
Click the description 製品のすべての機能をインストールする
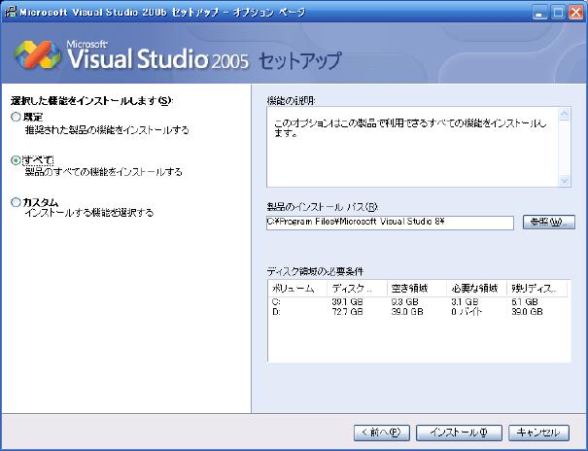(103, 172)
